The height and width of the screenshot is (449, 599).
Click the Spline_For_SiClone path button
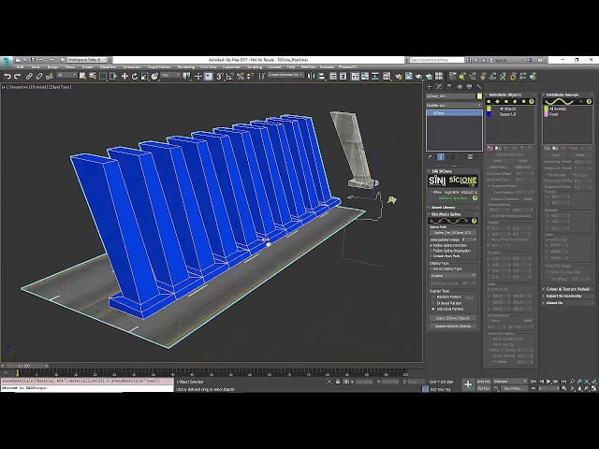[453, 233]
